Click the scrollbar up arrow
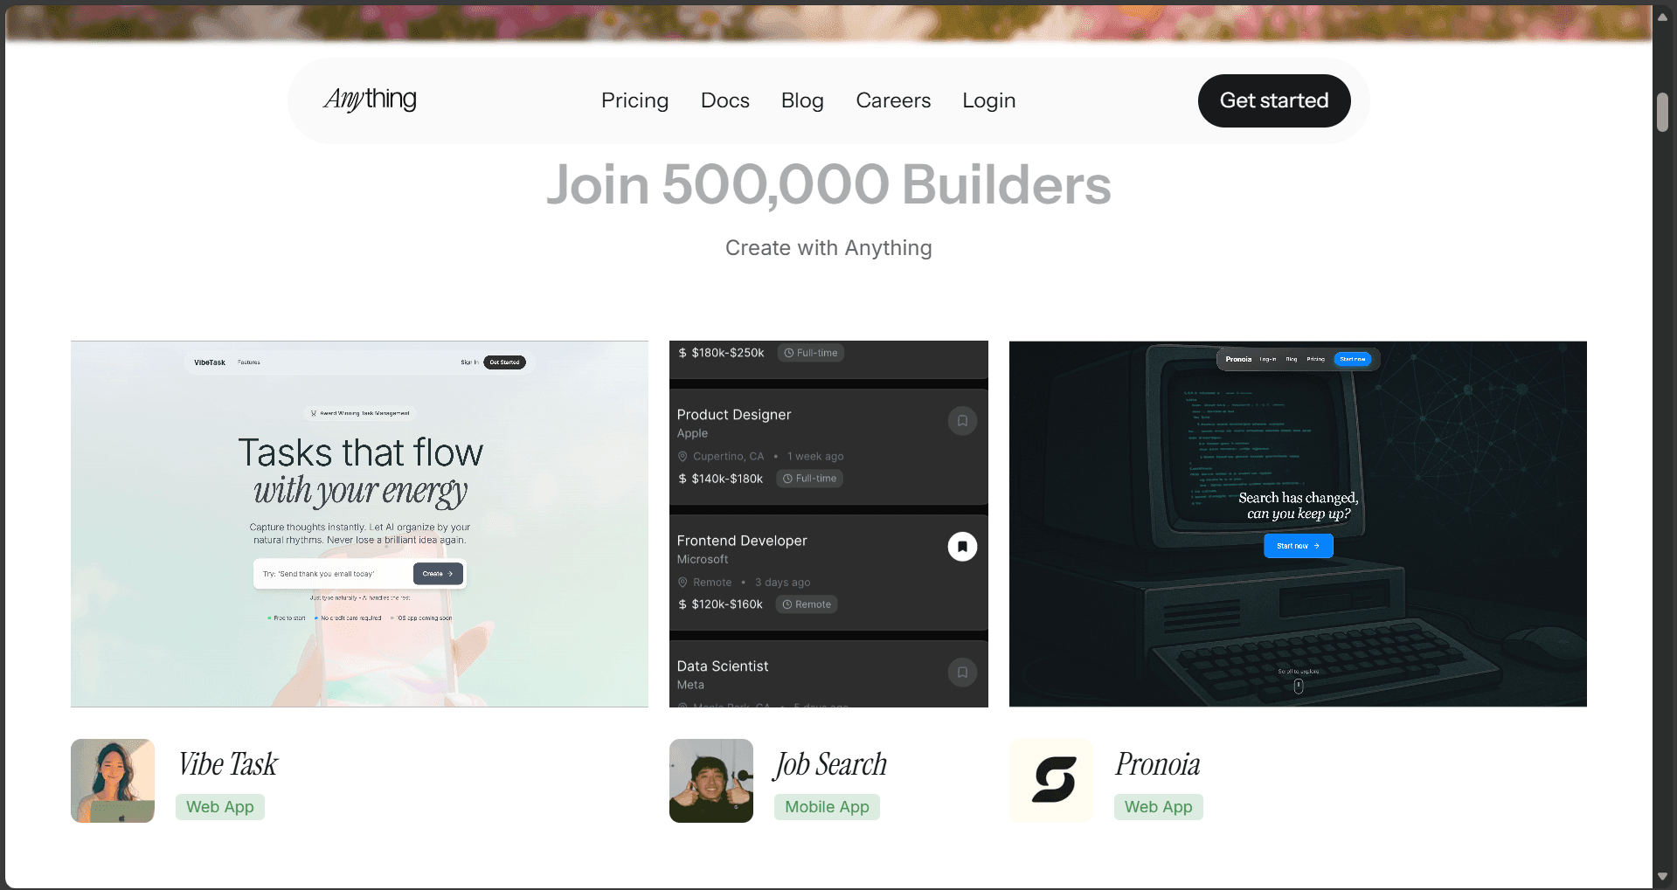The height and width of the screenshot is (890, 1677). [x=1662, y=17]
